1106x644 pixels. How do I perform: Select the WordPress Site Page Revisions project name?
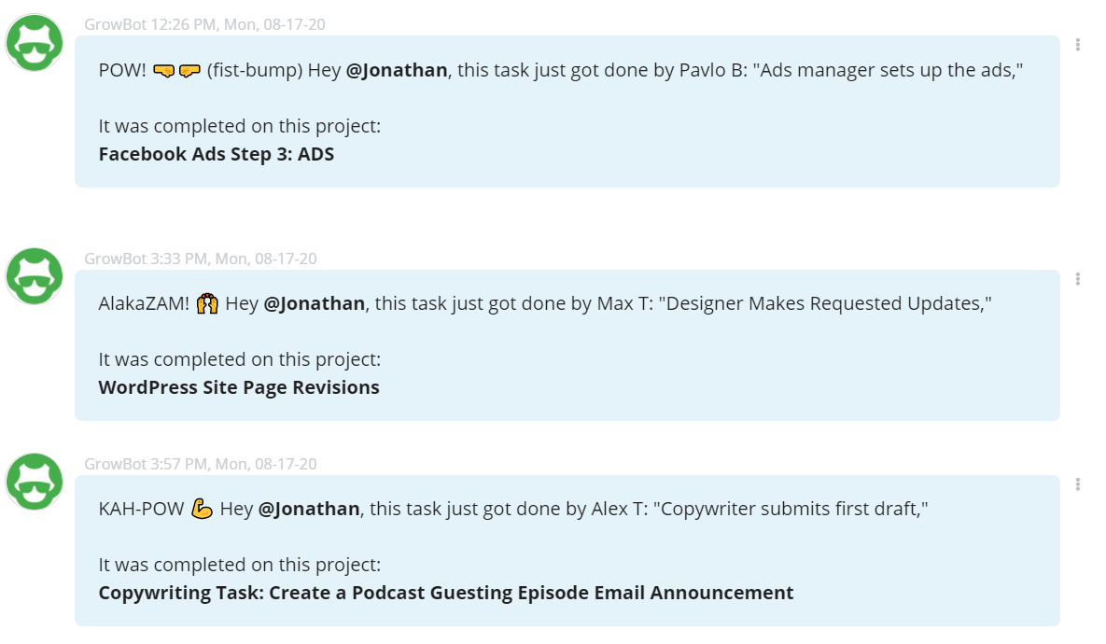pyautogui.click(x=239, y=386)
